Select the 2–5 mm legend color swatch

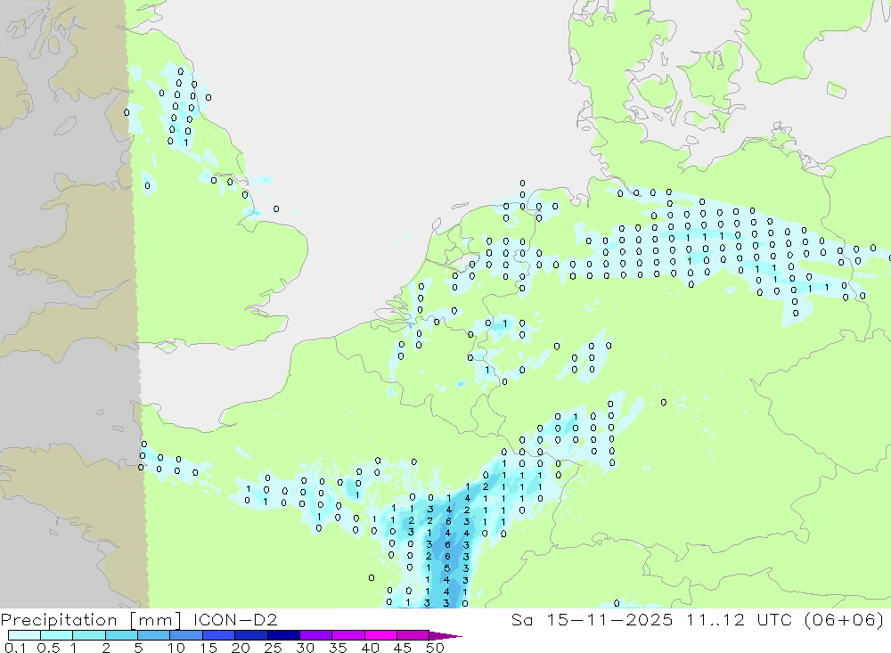[121, 635]
